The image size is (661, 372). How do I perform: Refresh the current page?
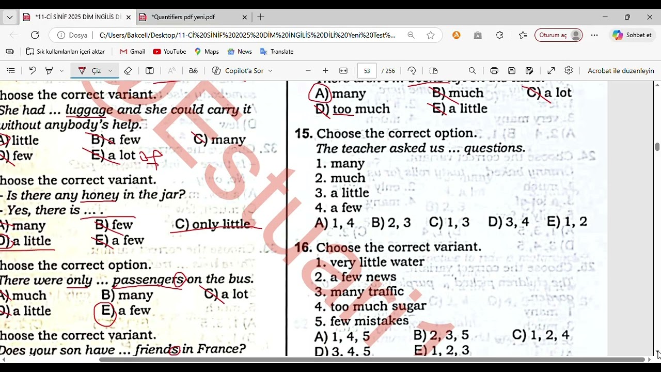(x=35, y=35)
